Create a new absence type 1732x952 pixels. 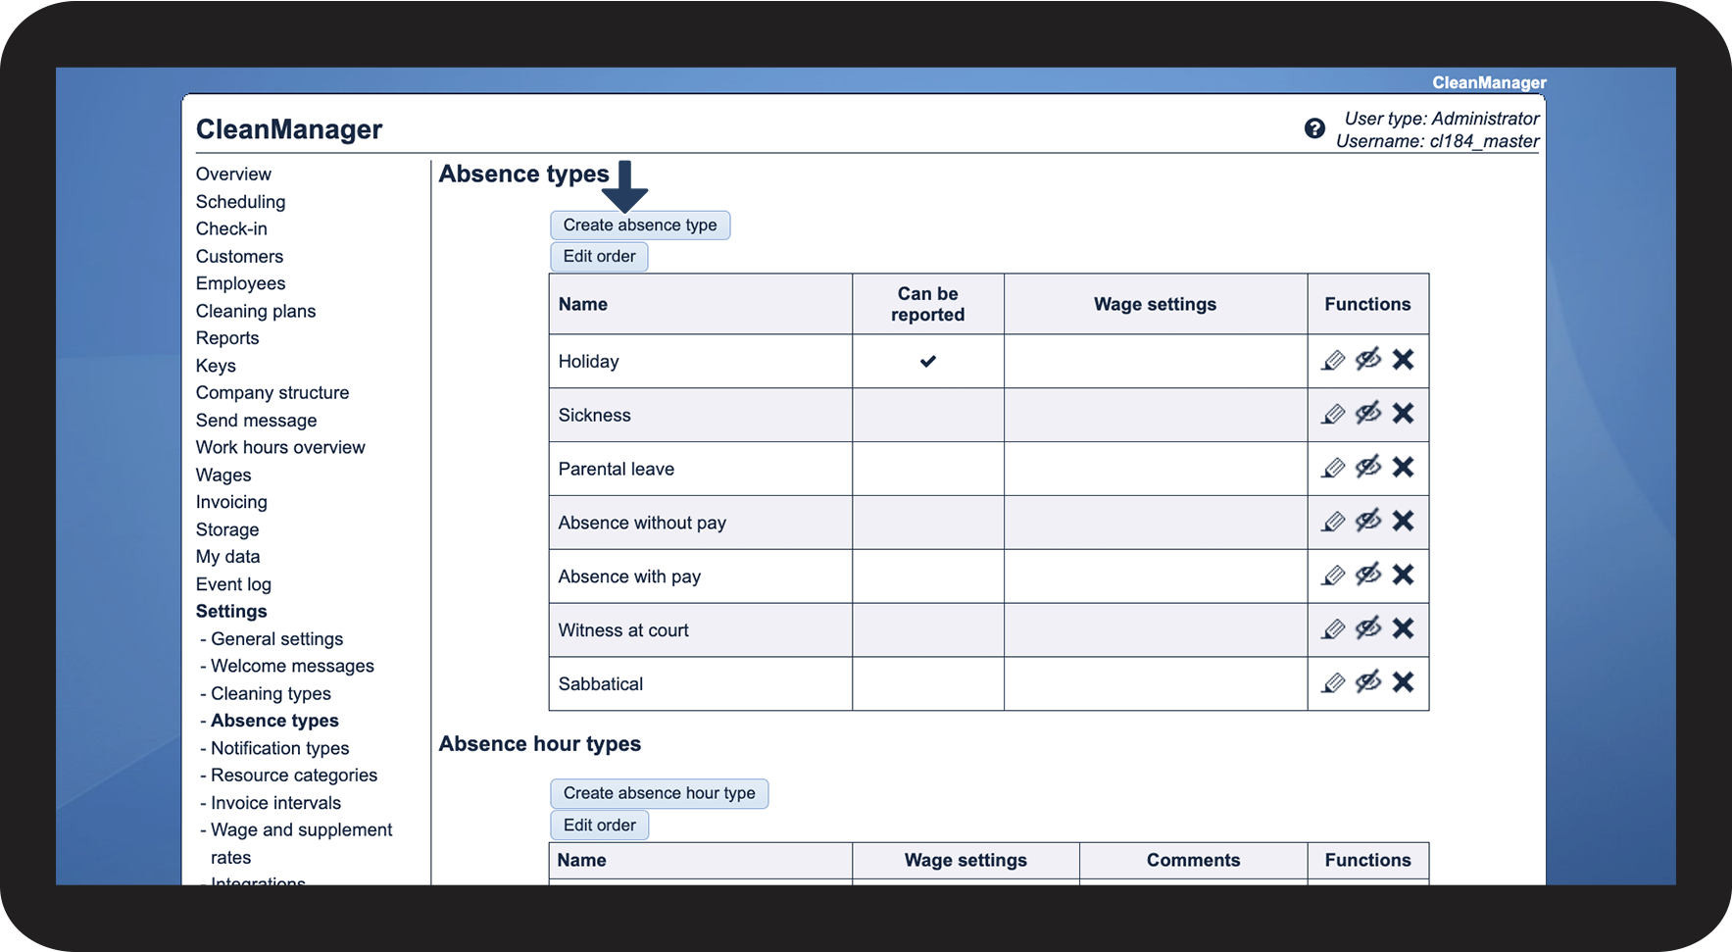640,225
